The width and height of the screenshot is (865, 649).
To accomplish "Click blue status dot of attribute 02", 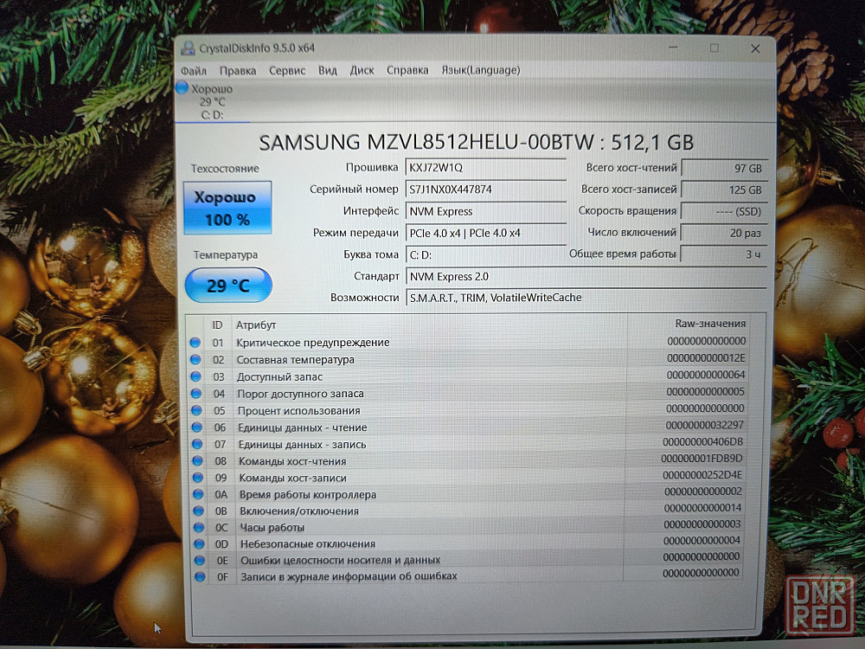I will point(195,360).
